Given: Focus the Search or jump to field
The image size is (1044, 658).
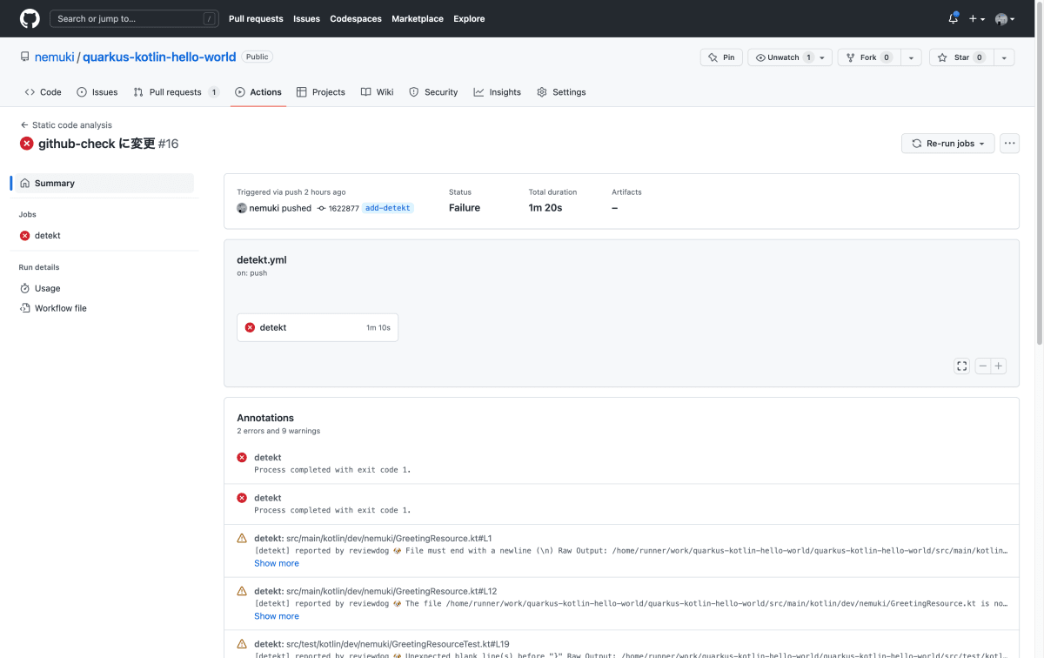Looking at the screenshot, I should point(134,18).
